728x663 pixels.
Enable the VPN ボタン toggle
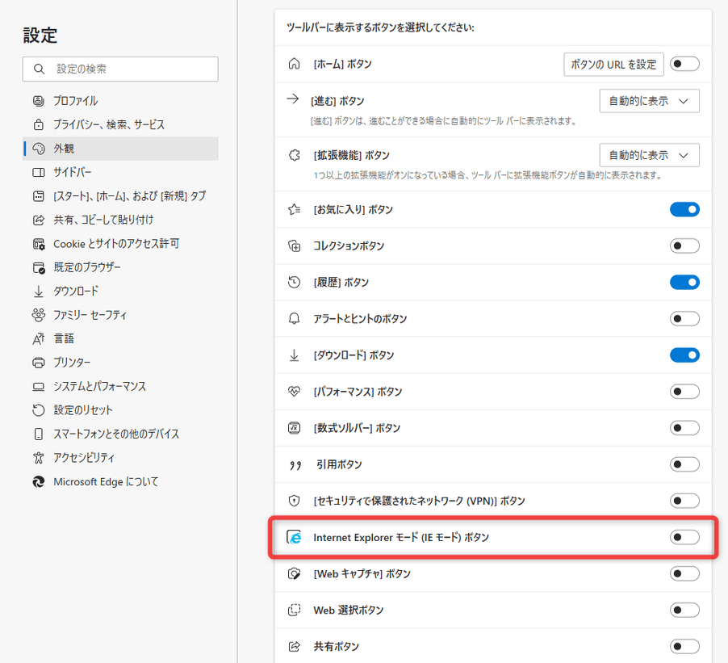(684, 501)
